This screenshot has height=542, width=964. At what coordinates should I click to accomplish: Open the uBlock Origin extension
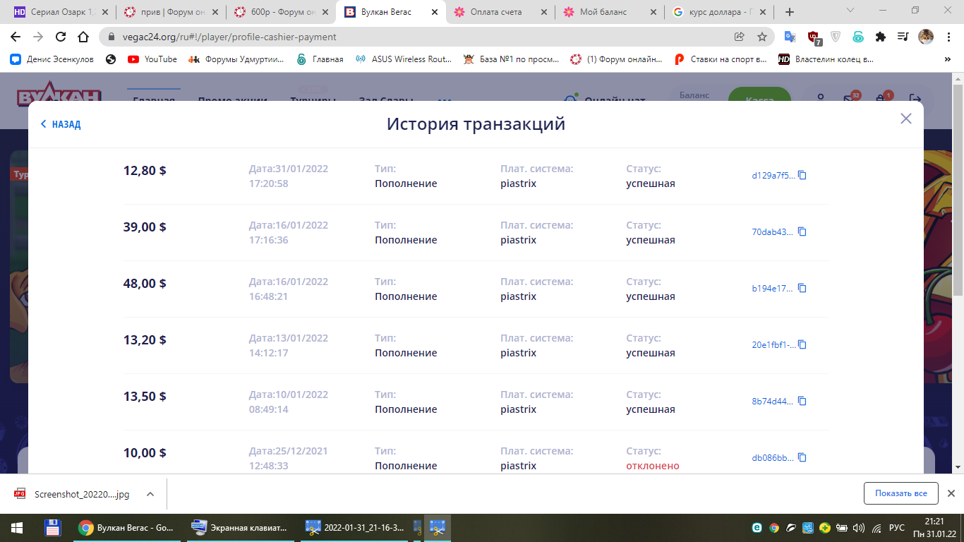(814, 37)
